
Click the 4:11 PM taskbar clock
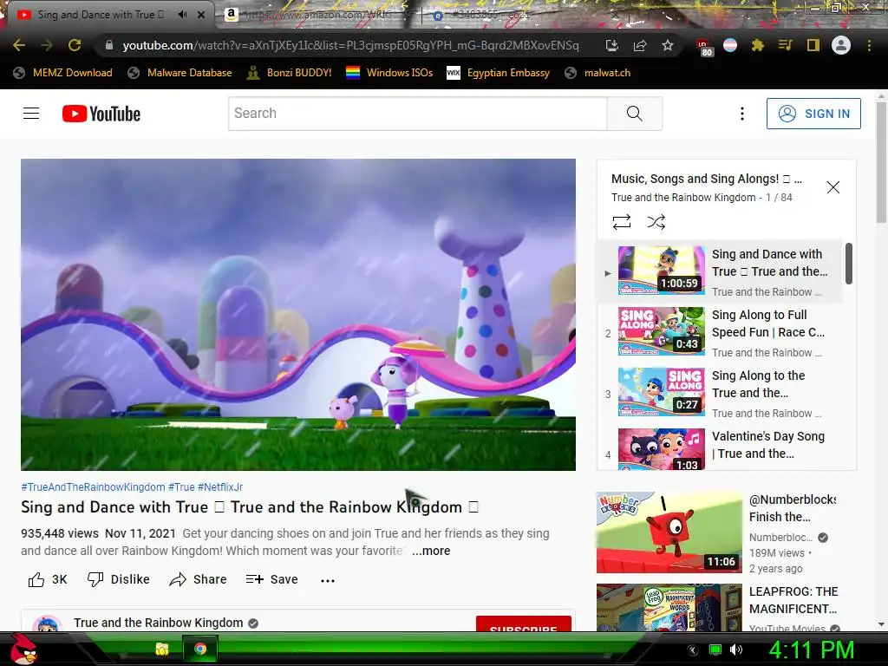click(x=811, y=649)
